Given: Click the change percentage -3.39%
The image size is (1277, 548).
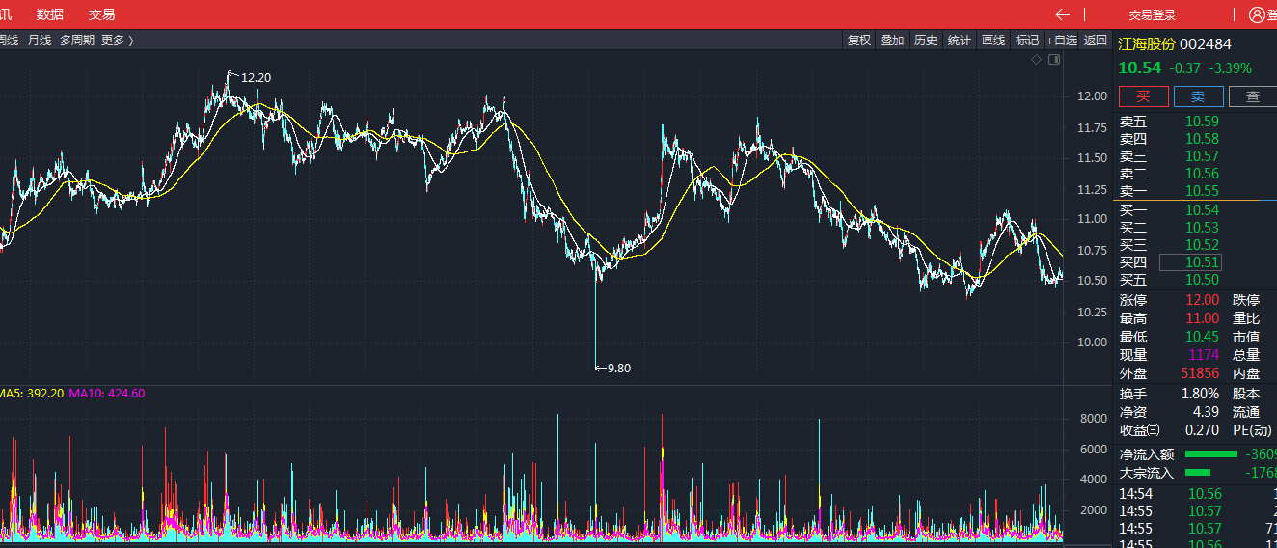Looking at the screenshot, I should click(1231, 68).
